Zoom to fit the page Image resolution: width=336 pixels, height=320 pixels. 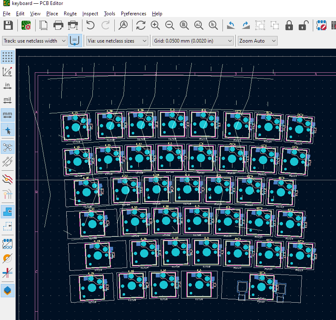click(184, 25)
